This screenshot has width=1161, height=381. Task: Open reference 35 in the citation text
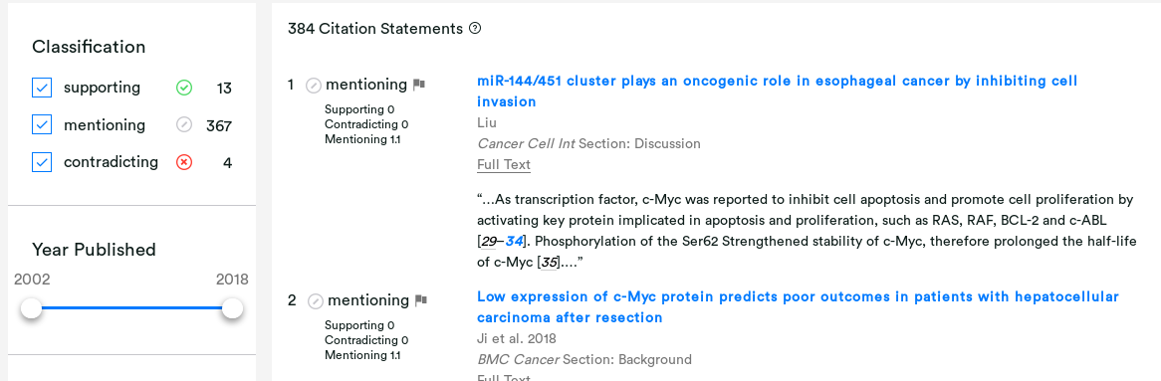549,262
